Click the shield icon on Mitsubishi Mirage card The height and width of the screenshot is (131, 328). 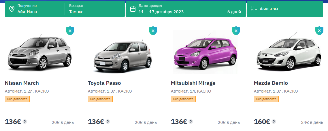[236, 31]
